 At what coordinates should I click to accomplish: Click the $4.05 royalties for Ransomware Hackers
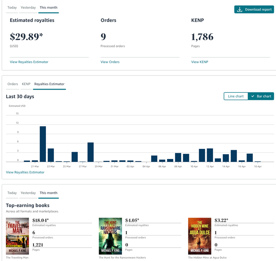click(132, 220)
